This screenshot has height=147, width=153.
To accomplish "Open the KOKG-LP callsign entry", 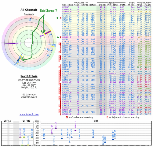I will tap(67, 12).
